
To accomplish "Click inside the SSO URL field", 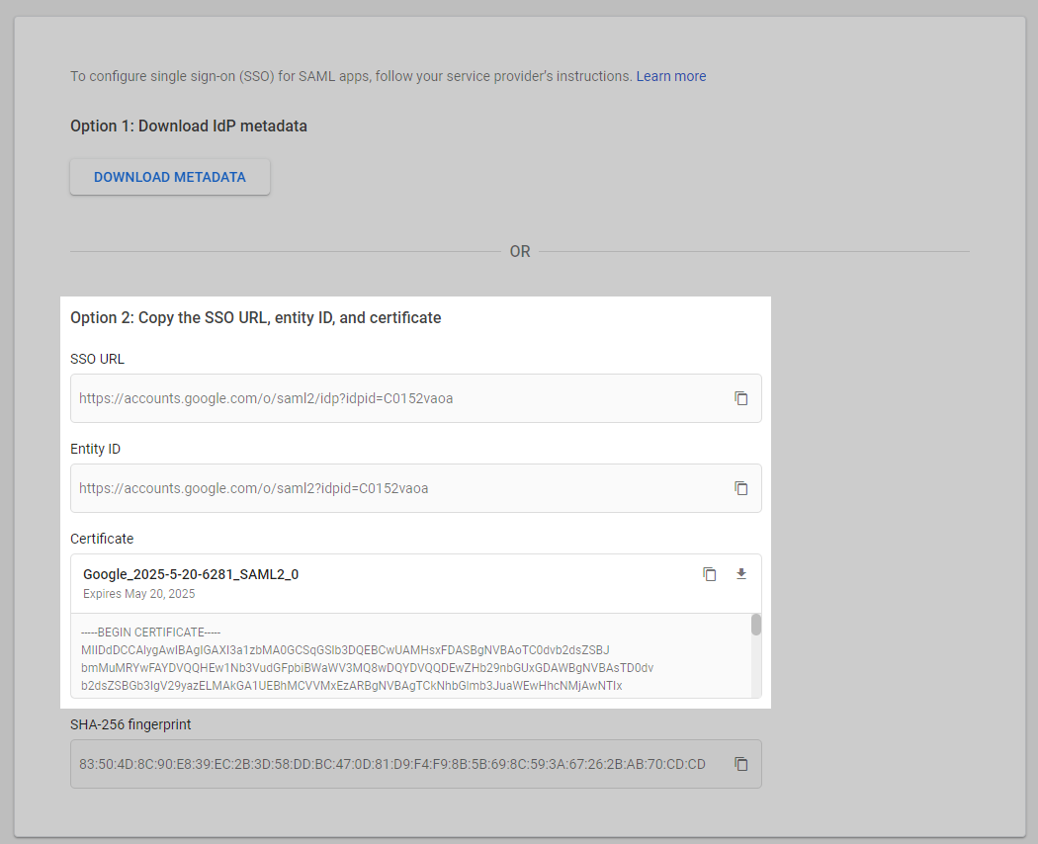I will (416, 398).
